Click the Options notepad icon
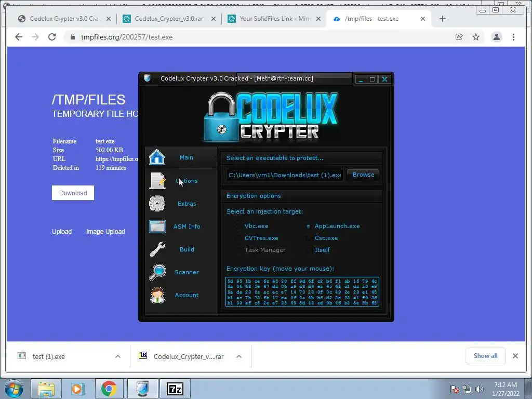This screenshot has width=532, height=399. (x=157, y=180)
